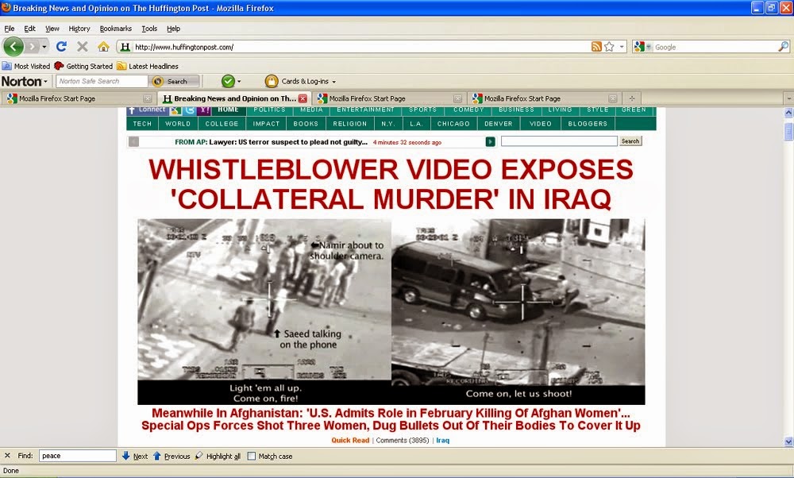Click the Yahoo icon in the site header

point(203,110)
